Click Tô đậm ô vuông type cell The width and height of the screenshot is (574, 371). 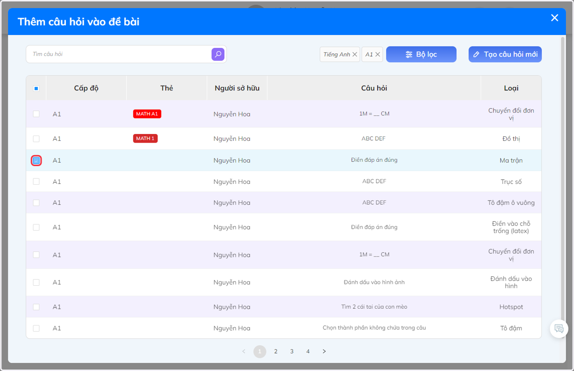511,203
